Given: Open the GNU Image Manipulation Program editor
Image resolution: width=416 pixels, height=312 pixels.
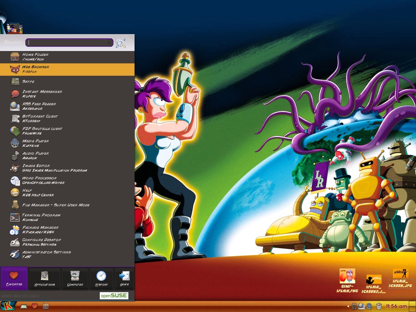Looking at the screenshot, I should tap(67, 168).
